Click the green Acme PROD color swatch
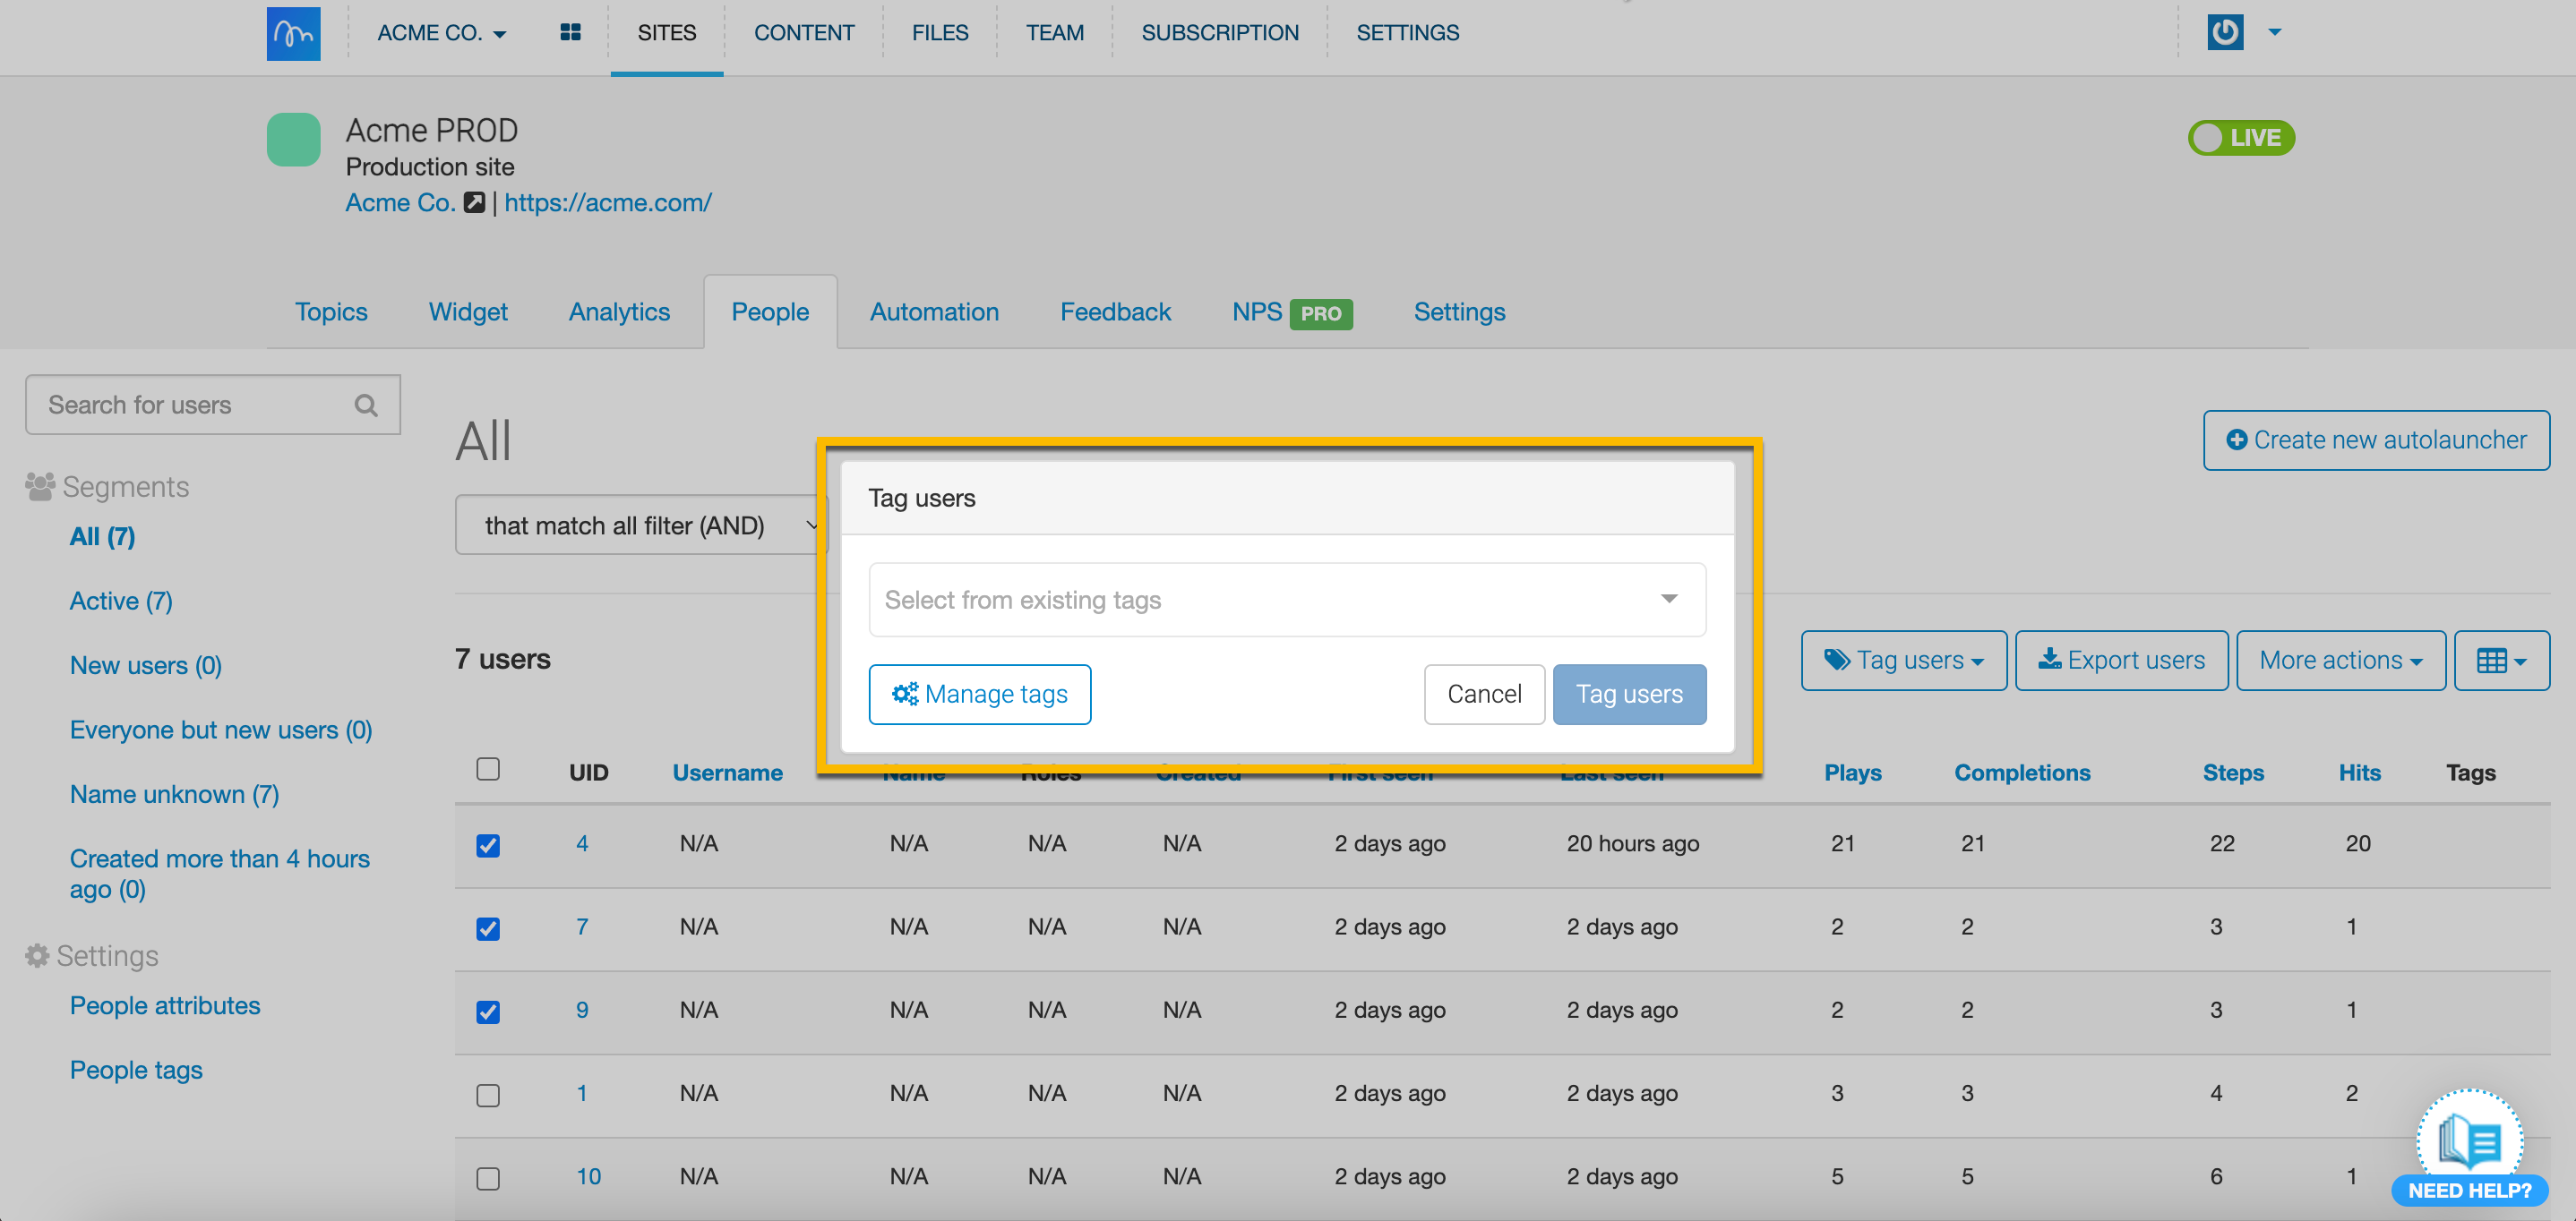2576x1221 pixels. tap(293, 140)
